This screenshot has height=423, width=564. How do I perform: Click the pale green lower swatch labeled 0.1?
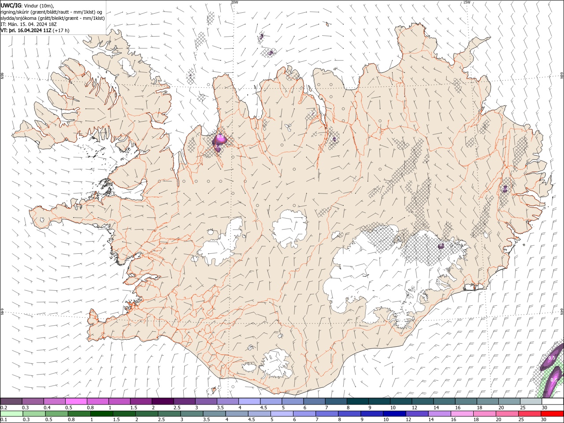[x=11, y=414]
